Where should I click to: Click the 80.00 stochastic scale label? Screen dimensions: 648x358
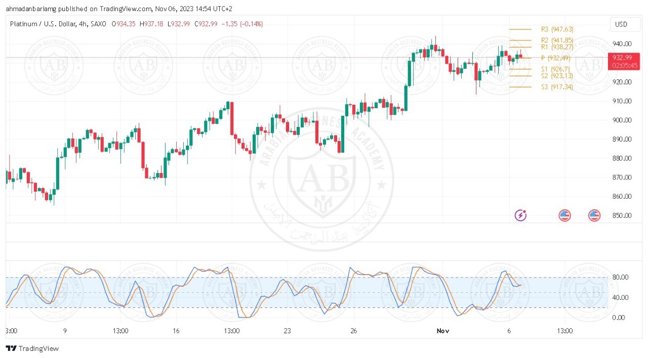[x=622, y=277]
